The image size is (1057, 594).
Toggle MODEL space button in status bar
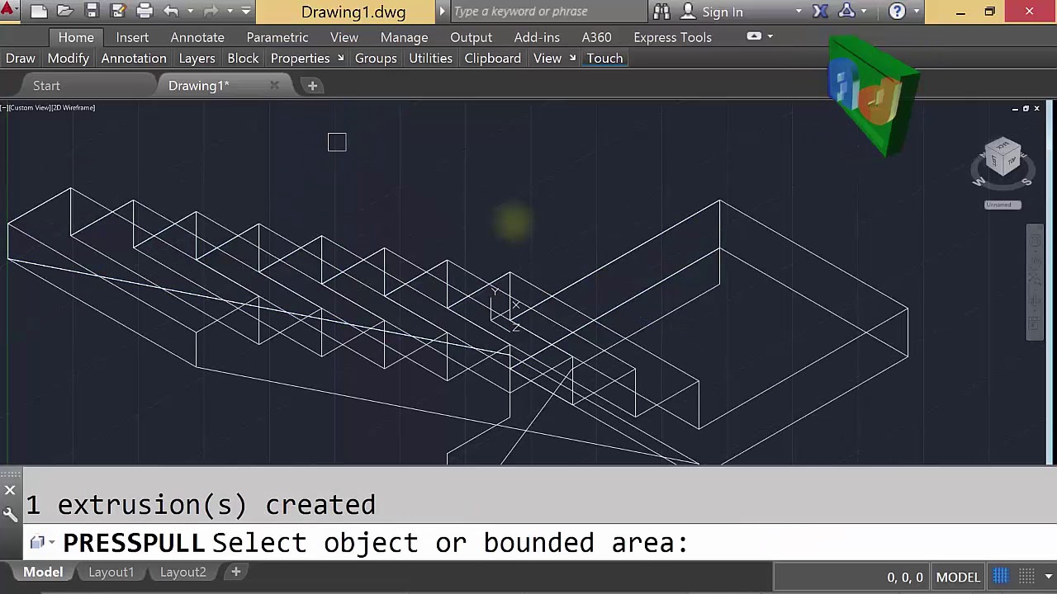point(958,577)
